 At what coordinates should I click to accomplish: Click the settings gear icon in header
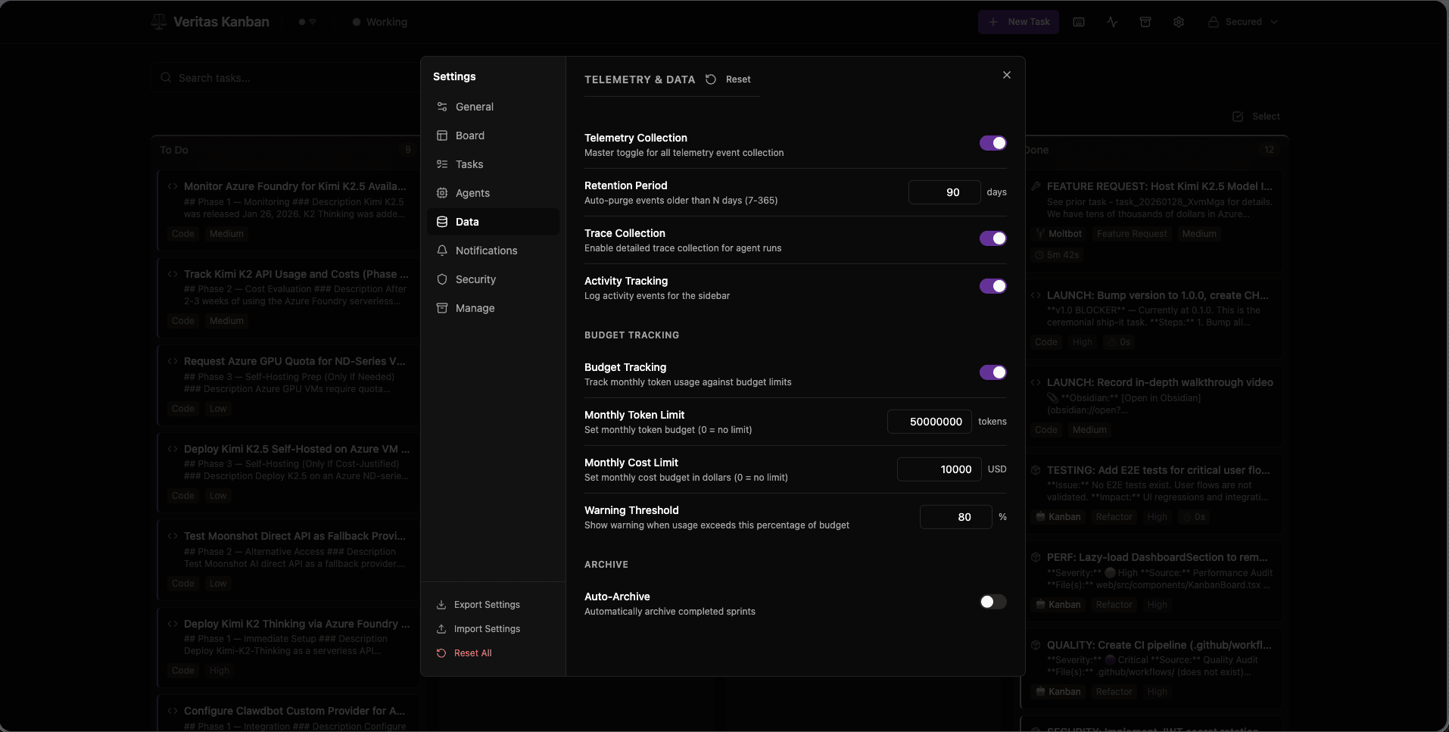pyautogui.click(x=1178, y=22)
